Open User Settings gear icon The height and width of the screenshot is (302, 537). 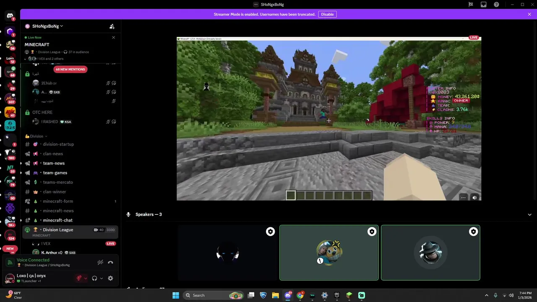click(x=110, y=278)
